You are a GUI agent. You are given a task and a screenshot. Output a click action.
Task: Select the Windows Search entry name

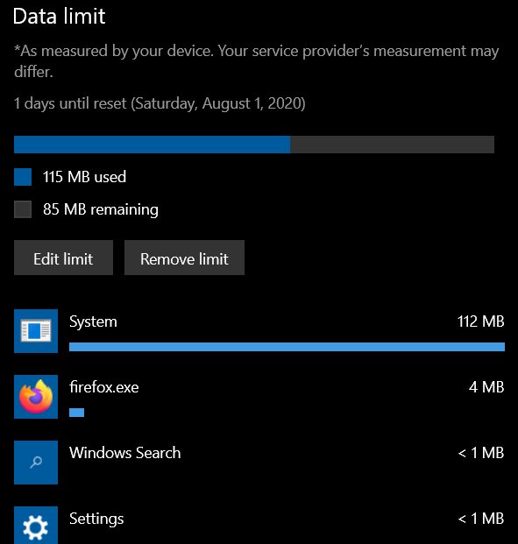[125, 452]
